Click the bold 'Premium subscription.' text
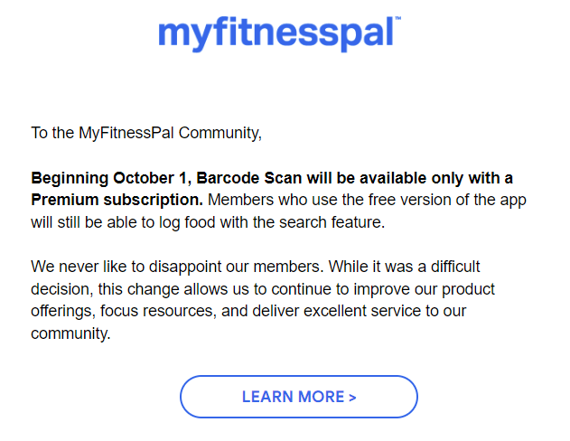The image size is (570, 441). coord(117,200)
